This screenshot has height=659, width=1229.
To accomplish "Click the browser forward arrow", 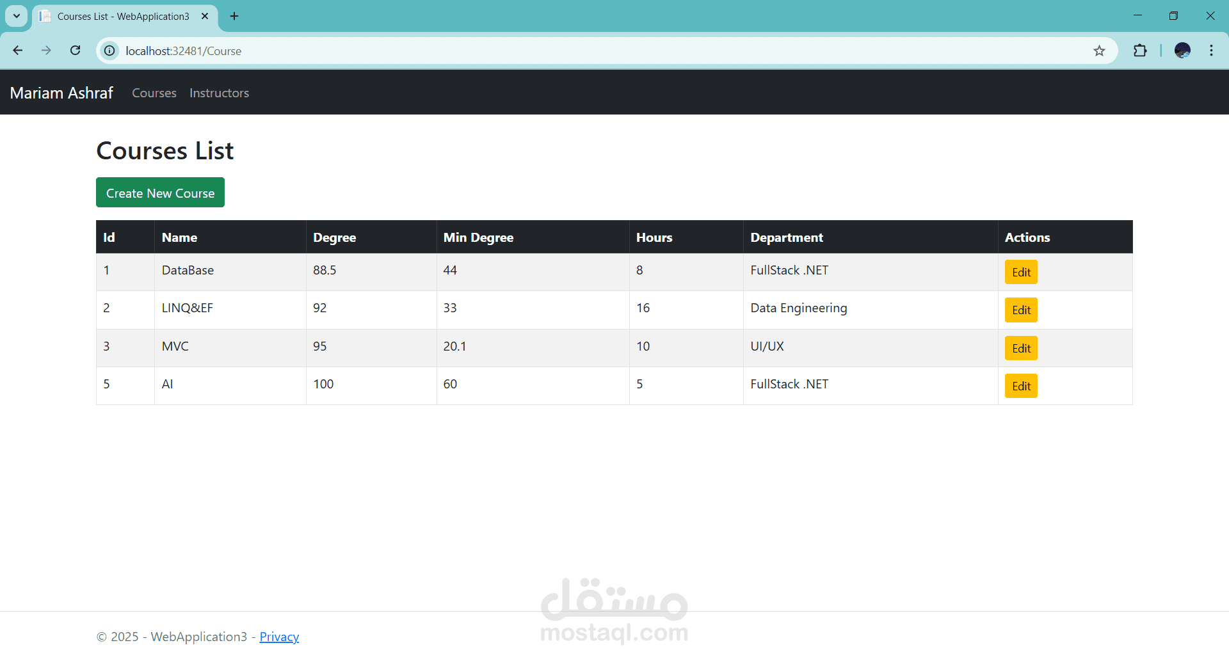I will click(x=46, y=51).
